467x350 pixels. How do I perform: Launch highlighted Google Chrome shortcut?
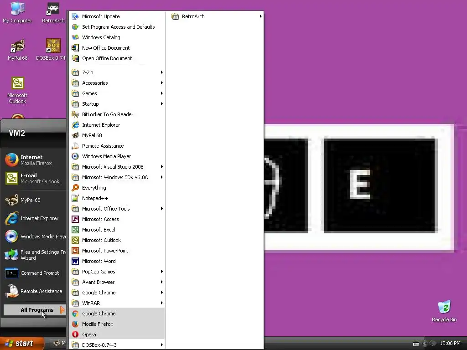pyautogui.click(x=117, y=314)
